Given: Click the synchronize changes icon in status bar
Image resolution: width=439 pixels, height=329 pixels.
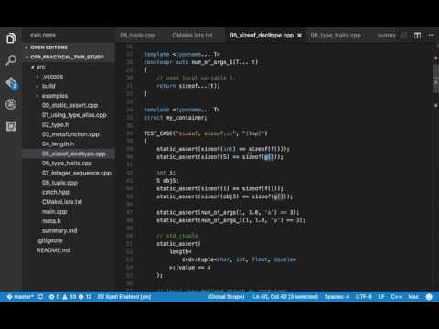Looking at the screenshot, I should point(40,297).
